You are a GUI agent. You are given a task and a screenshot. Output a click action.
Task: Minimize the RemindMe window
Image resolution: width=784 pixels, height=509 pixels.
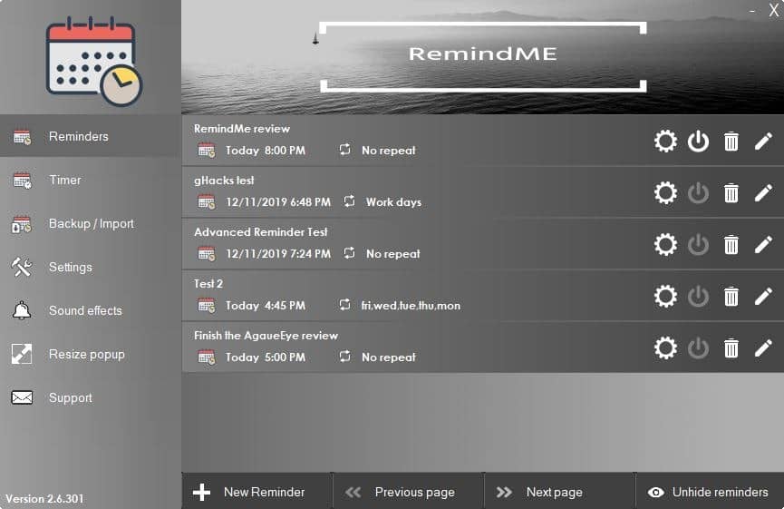[x=752, y=10]
